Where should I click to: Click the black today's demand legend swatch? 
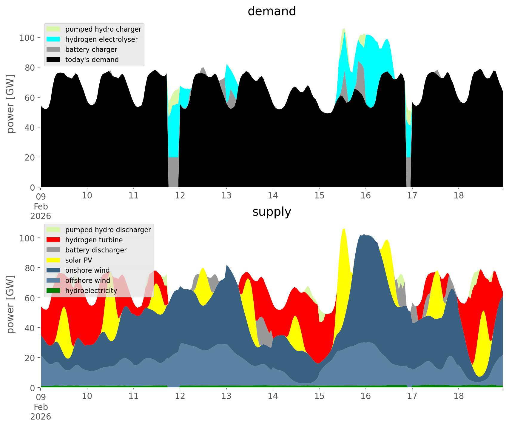[53, 60]
